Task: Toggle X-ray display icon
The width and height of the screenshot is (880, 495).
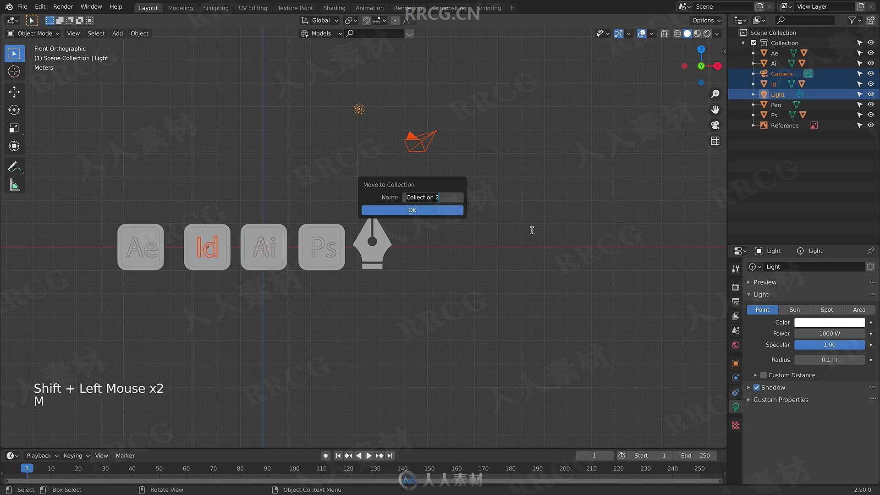Action: (665, 33)
